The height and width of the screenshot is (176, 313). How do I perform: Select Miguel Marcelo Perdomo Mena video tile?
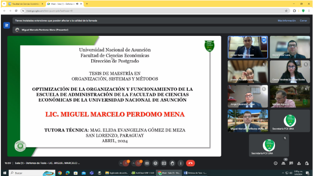[248, 121]
